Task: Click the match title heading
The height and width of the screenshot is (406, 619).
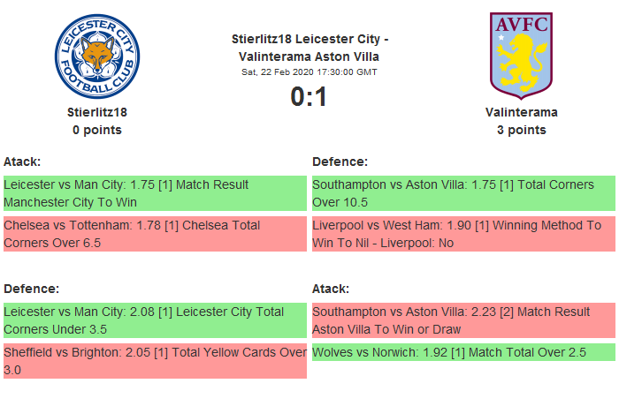Action: click(309, 48)
